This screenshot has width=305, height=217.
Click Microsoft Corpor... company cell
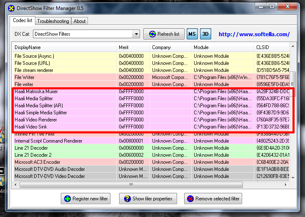[x=170, y=77]
